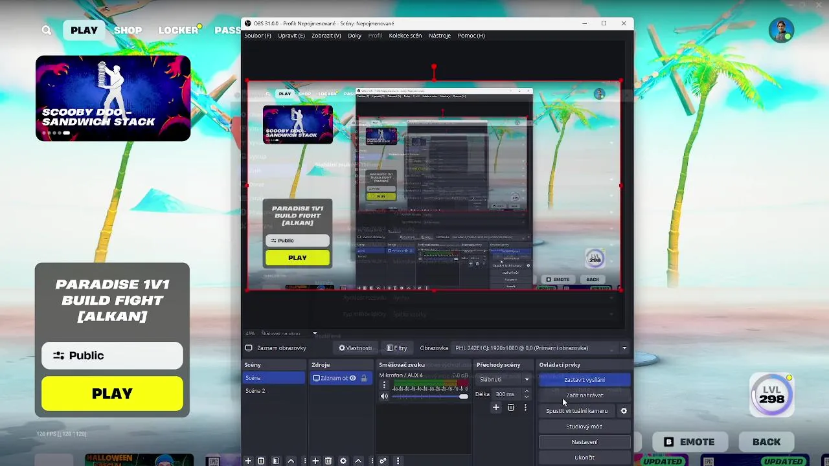829x466 pixels.
Task: Switch to Fortnite LOCKER tab
Action: pyautogui.click(x=178, y=30)
